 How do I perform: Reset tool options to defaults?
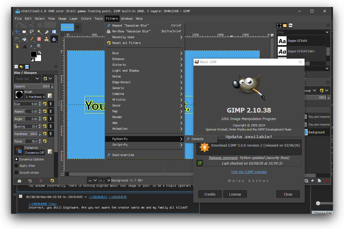[52, 181]
